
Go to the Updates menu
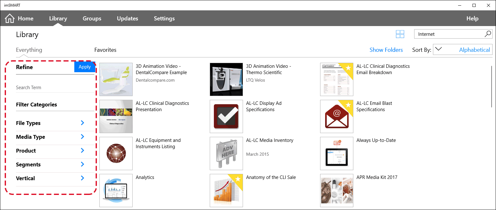tap(128, 19)
